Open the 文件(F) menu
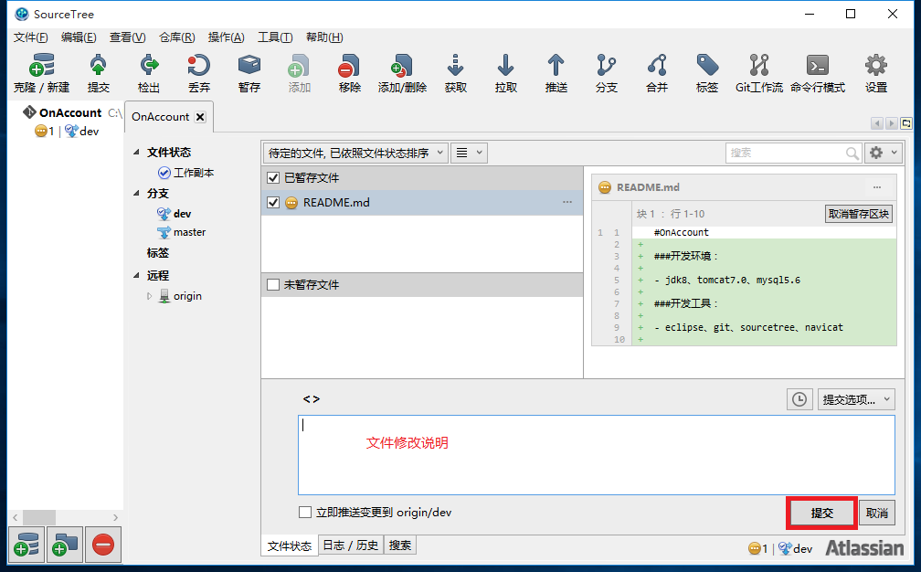The width and height of the screenshot is (921, 572). [x=30, y=37]
